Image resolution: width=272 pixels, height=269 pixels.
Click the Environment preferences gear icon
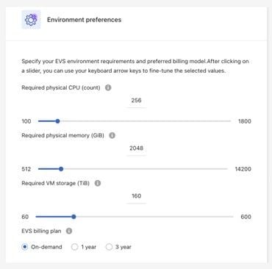[x=31, y=20]
